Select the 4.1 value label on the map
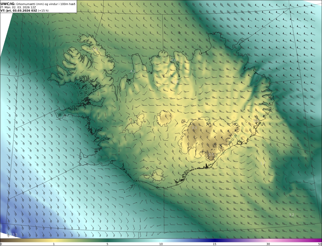The height and width of the screenshot is (246, 322). tap(133, 71)
